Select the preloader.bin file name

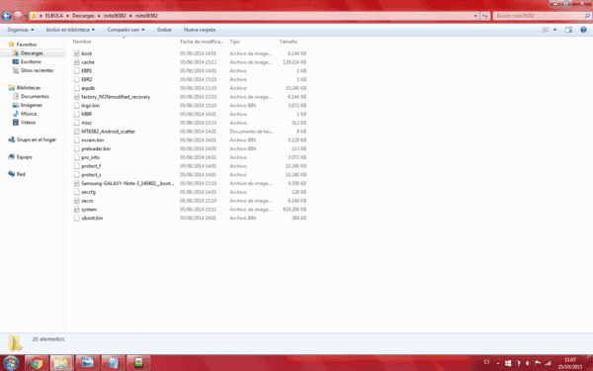(96, 148)
